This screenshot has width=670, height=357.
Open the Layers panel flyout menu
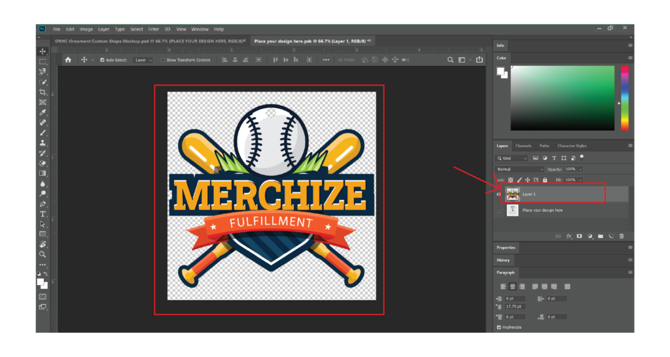[630, 146]
